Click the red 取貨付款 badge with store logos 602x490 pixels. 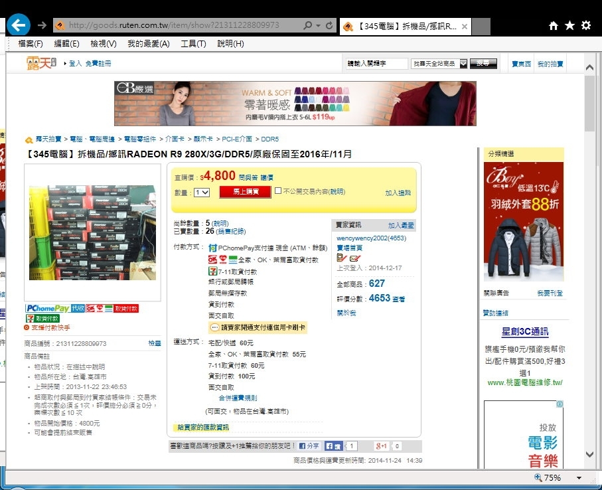click(112, 308)
